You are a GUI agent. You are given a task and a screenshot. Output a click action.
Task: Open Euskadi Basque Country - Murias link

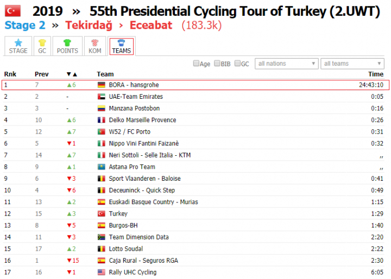[x=153, y=202]
